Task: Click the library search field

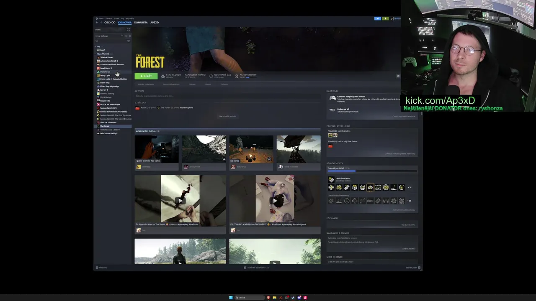Action: coord(111,41)
